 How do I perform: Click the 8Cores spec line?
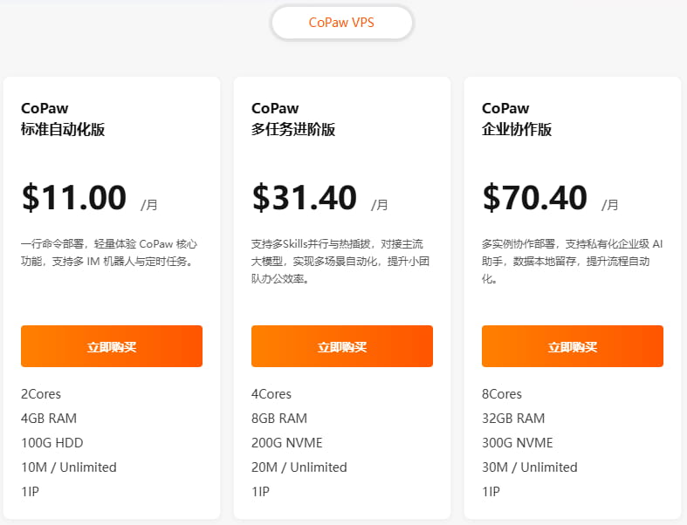point(502,394)
